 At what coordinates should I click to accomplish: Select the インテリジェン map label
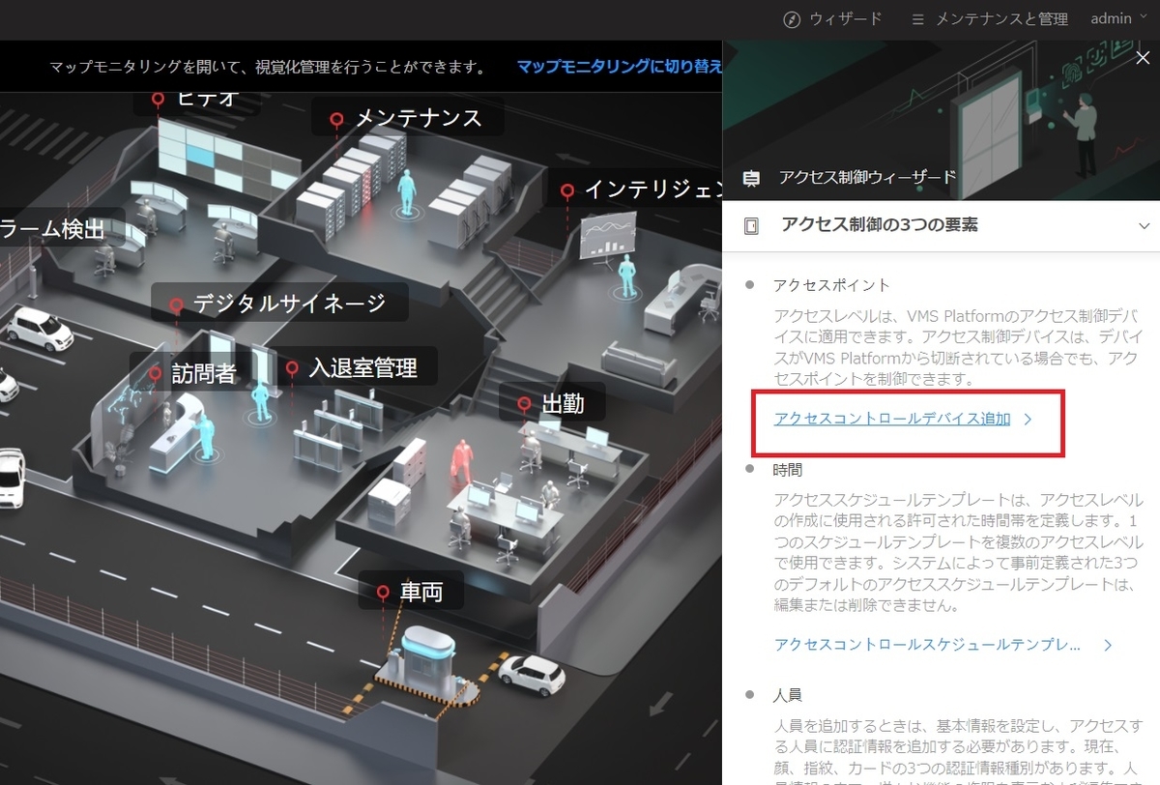point(653,189)
